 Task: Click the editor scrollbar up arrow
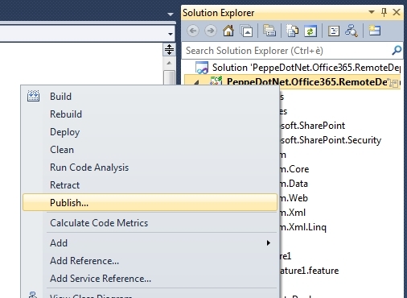[169, 63]
